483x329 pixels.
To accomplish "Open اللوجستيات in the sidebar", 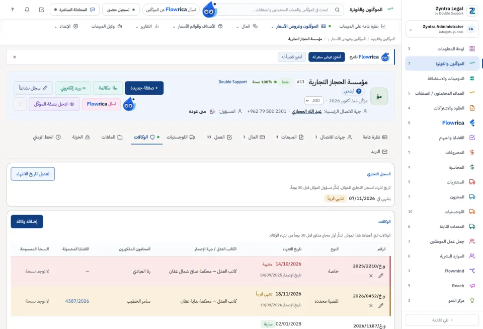I will point(442,212).
